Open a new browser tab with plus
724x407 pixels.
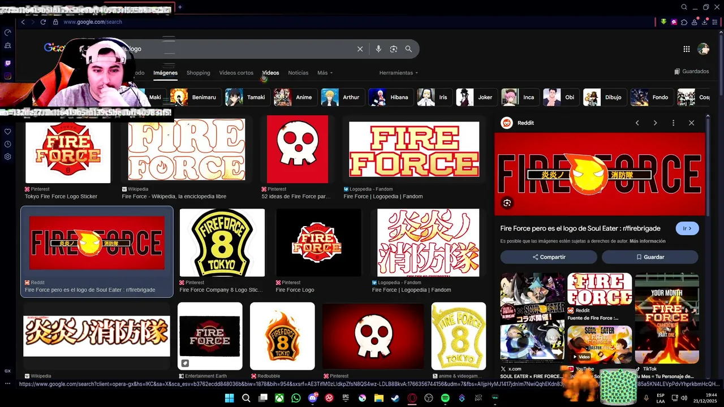pyautogui.click(x=180, y=7)
